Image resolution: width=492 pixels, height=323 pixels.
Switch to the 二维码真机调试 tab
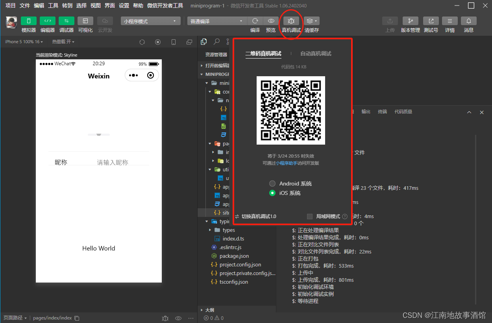pos(263,53)
